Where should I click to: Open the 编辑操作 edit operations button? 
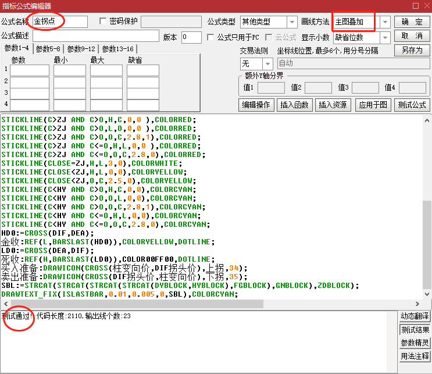pos(256,105)
